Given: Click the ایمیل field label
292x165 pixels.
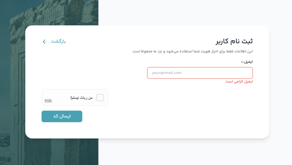Looking at the screenshot, I should [x=248, y=62].
